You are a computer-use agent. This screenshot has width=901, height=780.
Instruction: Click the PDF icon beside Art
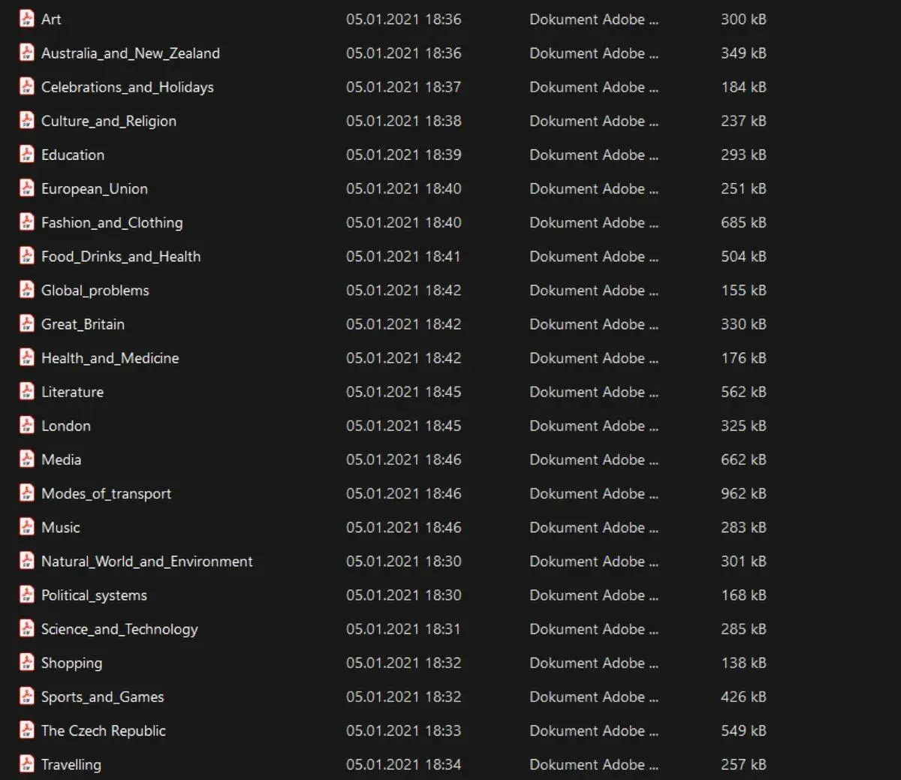pos(27,19)
